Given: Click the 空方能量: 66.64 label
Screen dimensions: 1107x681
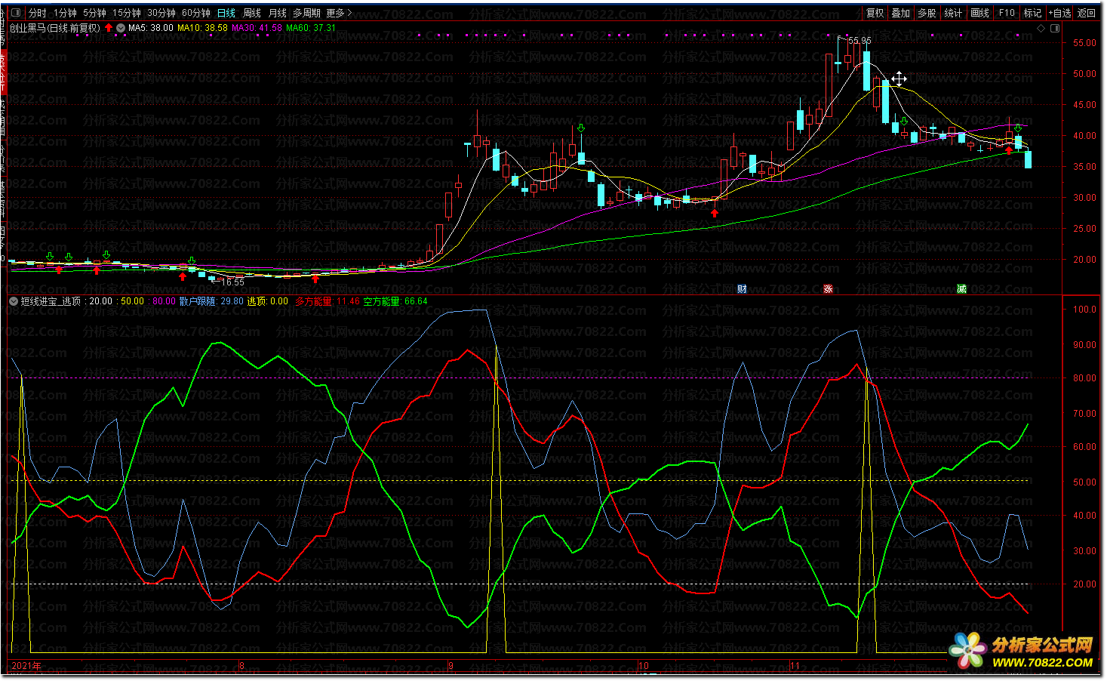Looking at the screenshot, I should click(x=395, y=301).
